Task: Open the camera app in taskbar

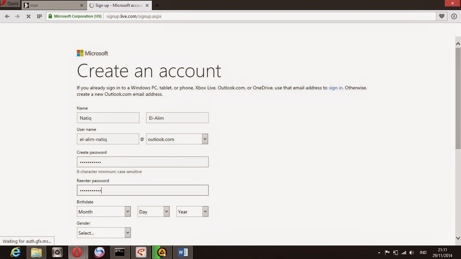Action: coord(57,252)
